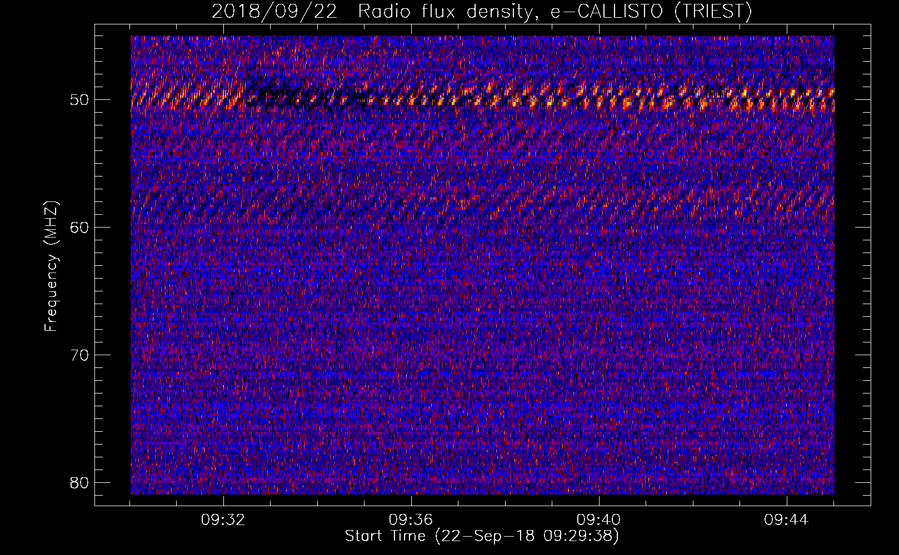Image resolution: width=899 pixels, height=555 pixels.
Task: Click the 09:36 time tick label
Action: pyautogui.click(x=411, y=520)
